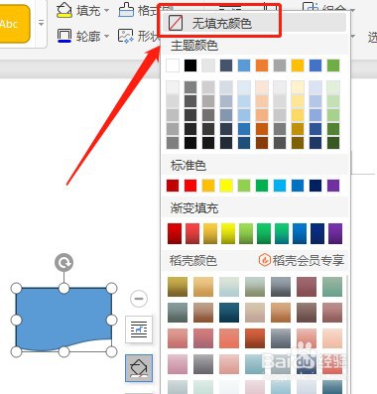
Task: Click the floating shape fill bucket icon
Action: coord(139,368)
